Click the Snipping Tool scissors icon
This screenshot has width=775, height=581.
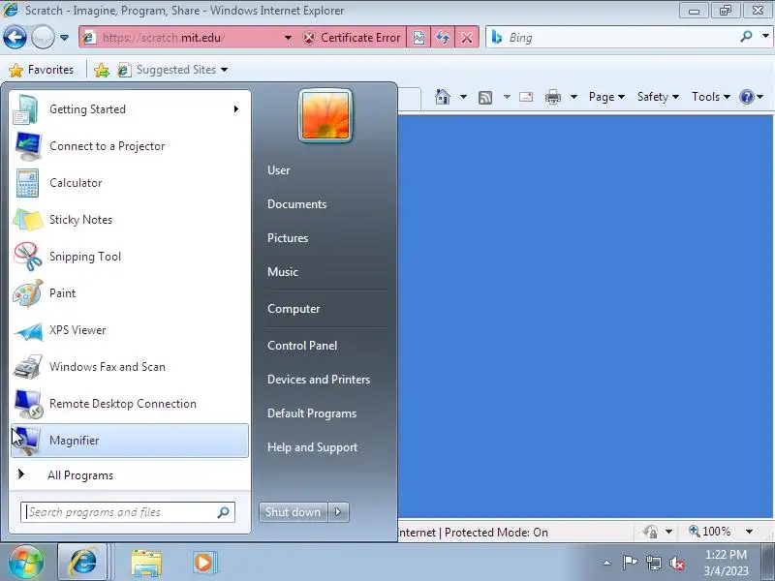point(28,257)
